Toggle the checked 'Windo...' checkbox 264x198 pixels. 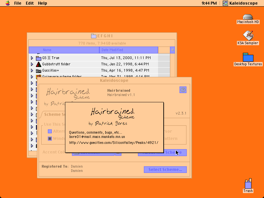[50, 139]
